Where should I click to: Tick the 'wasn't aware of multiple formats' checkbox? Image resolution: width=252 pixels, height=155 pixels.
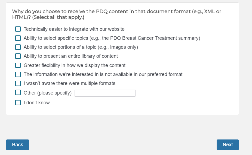[18, 83]
